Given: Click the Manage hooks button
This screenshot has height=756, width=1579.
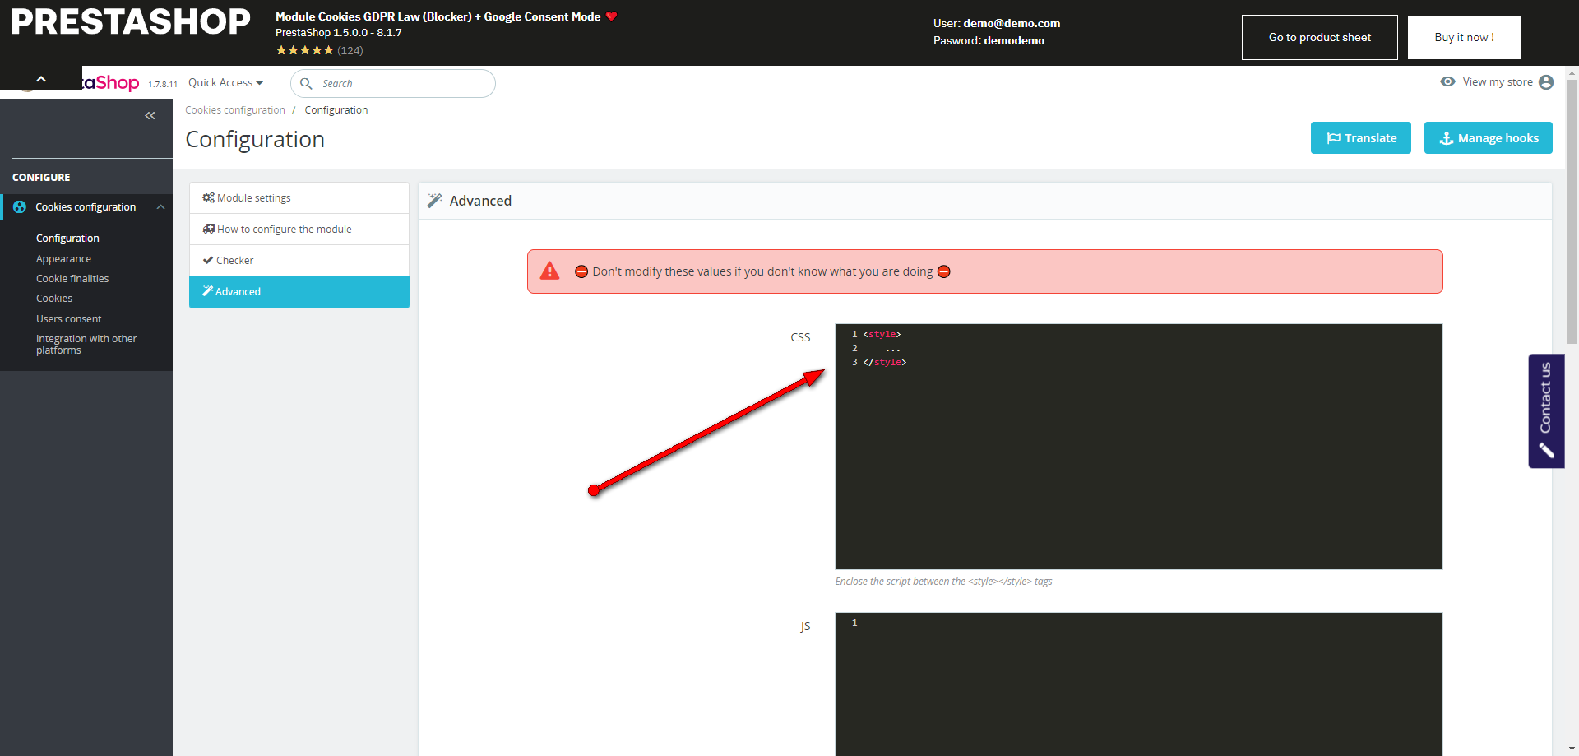Looking at the screenshot, I should (1489, 138).
